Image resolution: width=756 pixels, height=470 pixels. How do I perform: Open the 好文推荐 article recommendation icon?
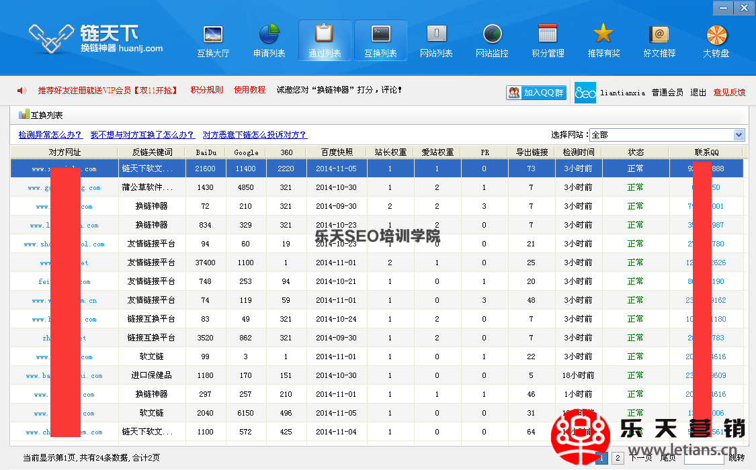pyautogui.click(x=659, y=40)
